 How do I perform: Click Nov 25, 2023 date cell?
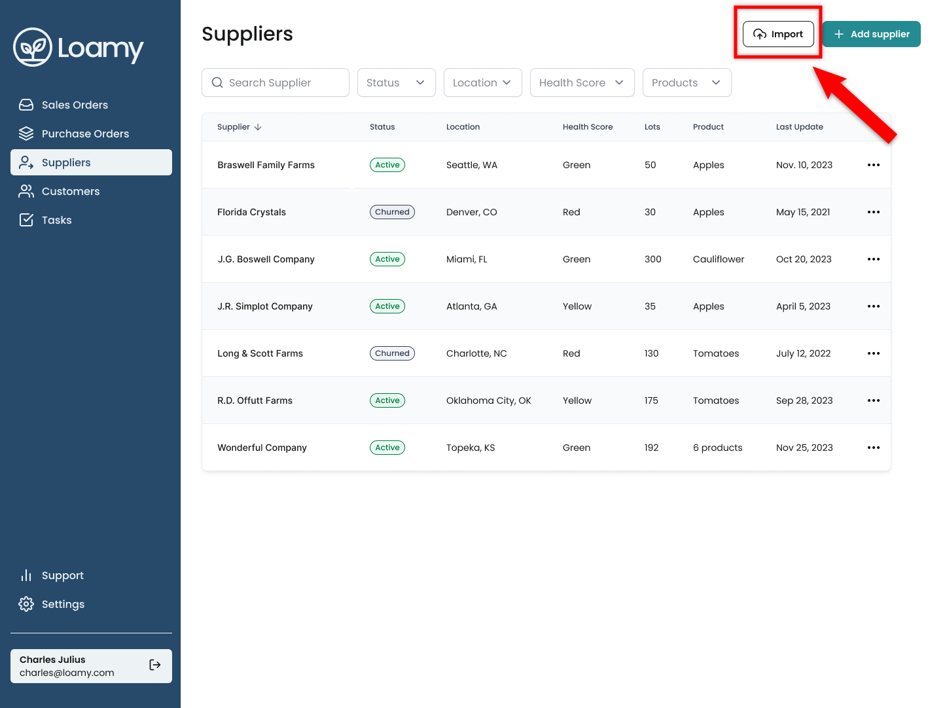804,448
